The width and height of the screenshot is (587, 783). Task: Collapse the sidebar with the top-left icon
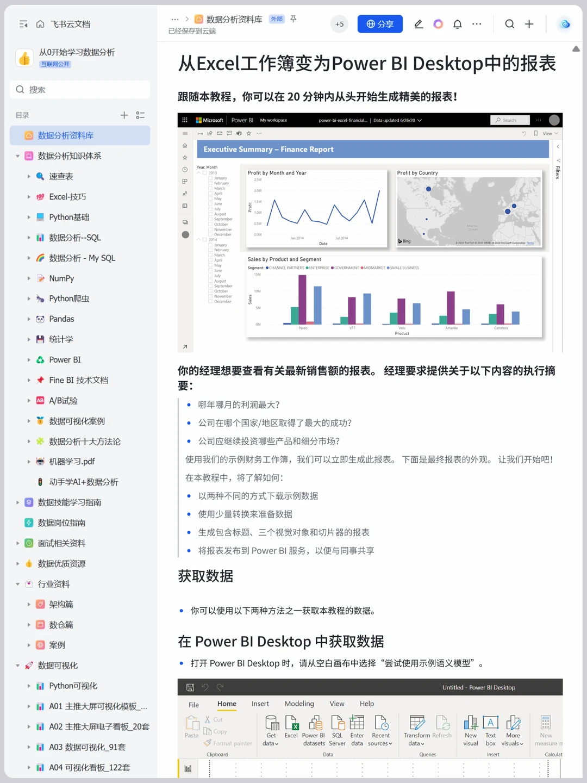point(23,24)
